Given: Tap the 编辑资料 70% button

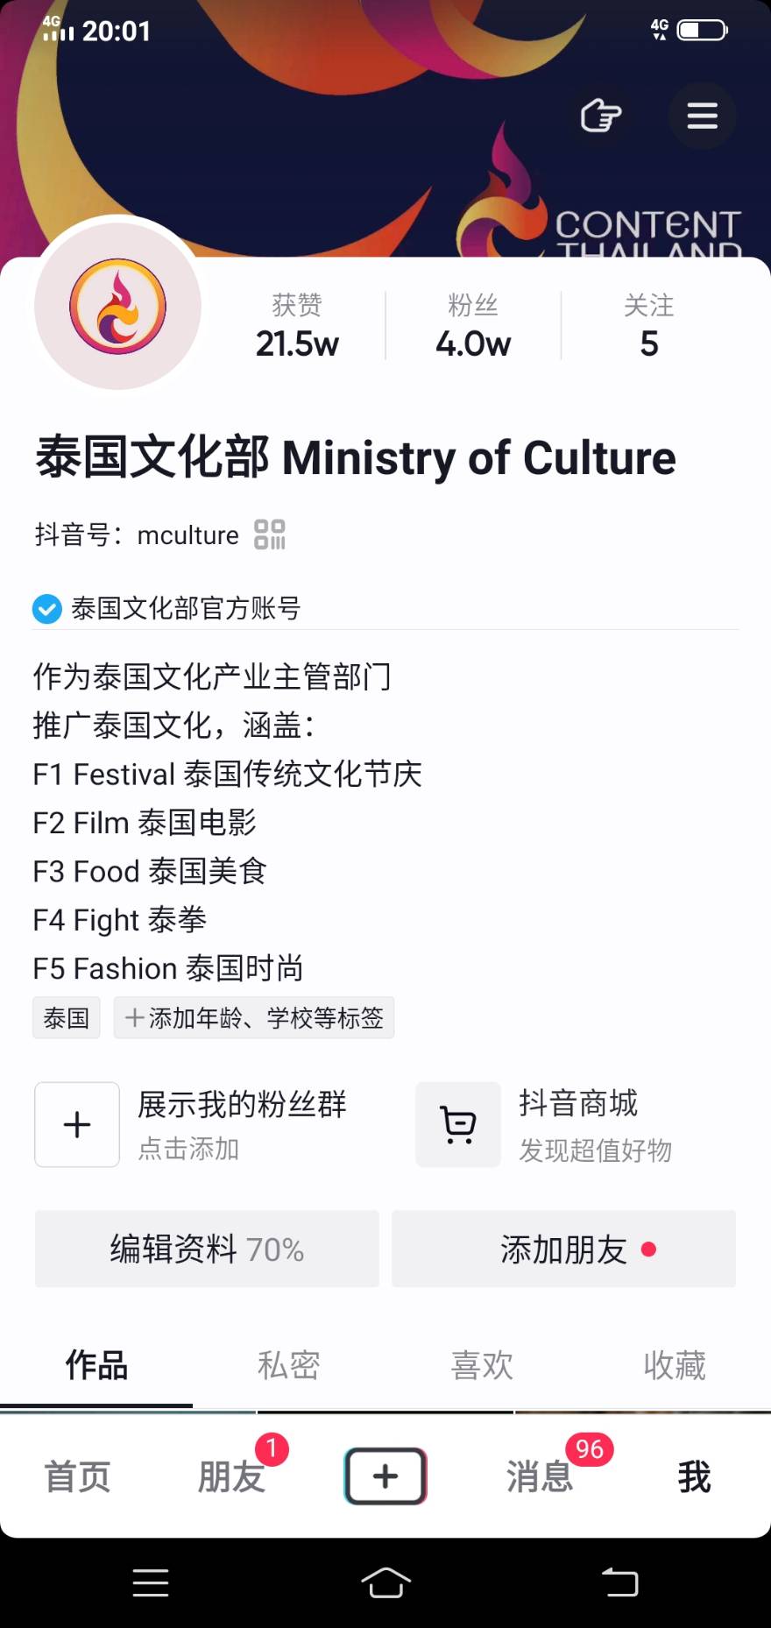Looking at the screenshot, I should point(207,1249).
